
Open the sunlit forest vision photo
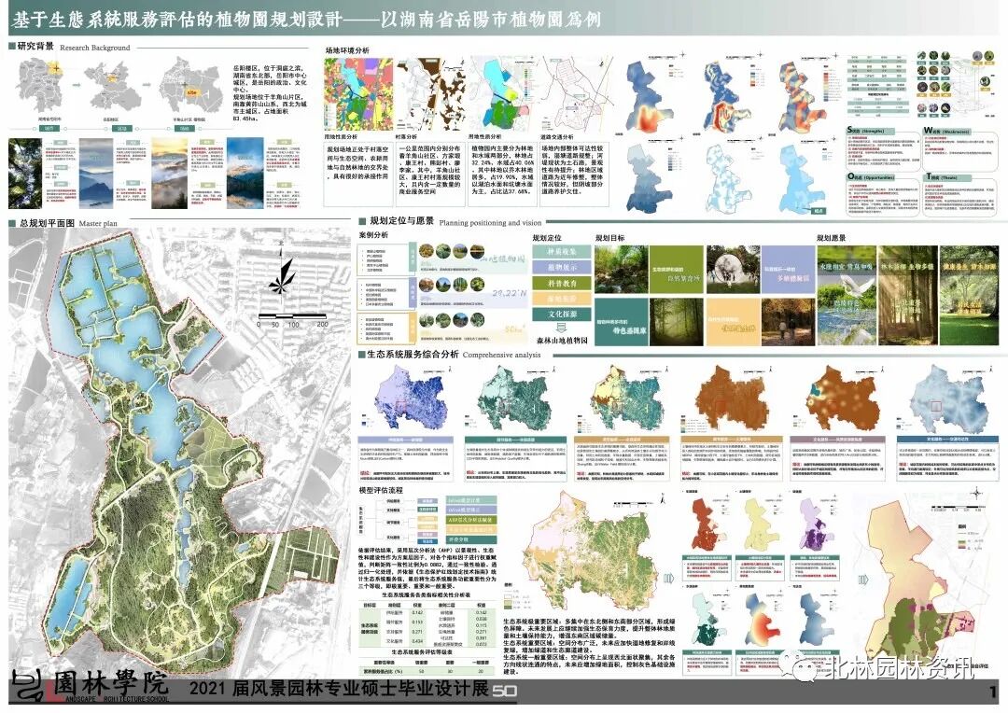(x=906, y=296)
